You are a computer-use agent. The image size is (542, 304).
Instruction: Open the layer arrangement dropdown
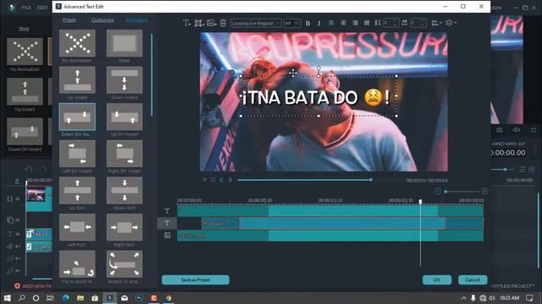pyautogui.click(x=451, y=23)
